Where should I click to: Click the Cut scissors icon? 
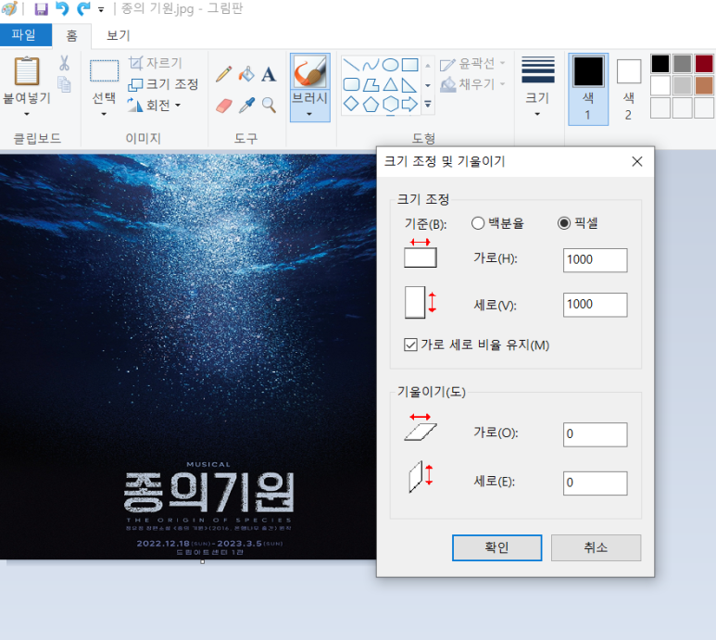coord(65,63)
